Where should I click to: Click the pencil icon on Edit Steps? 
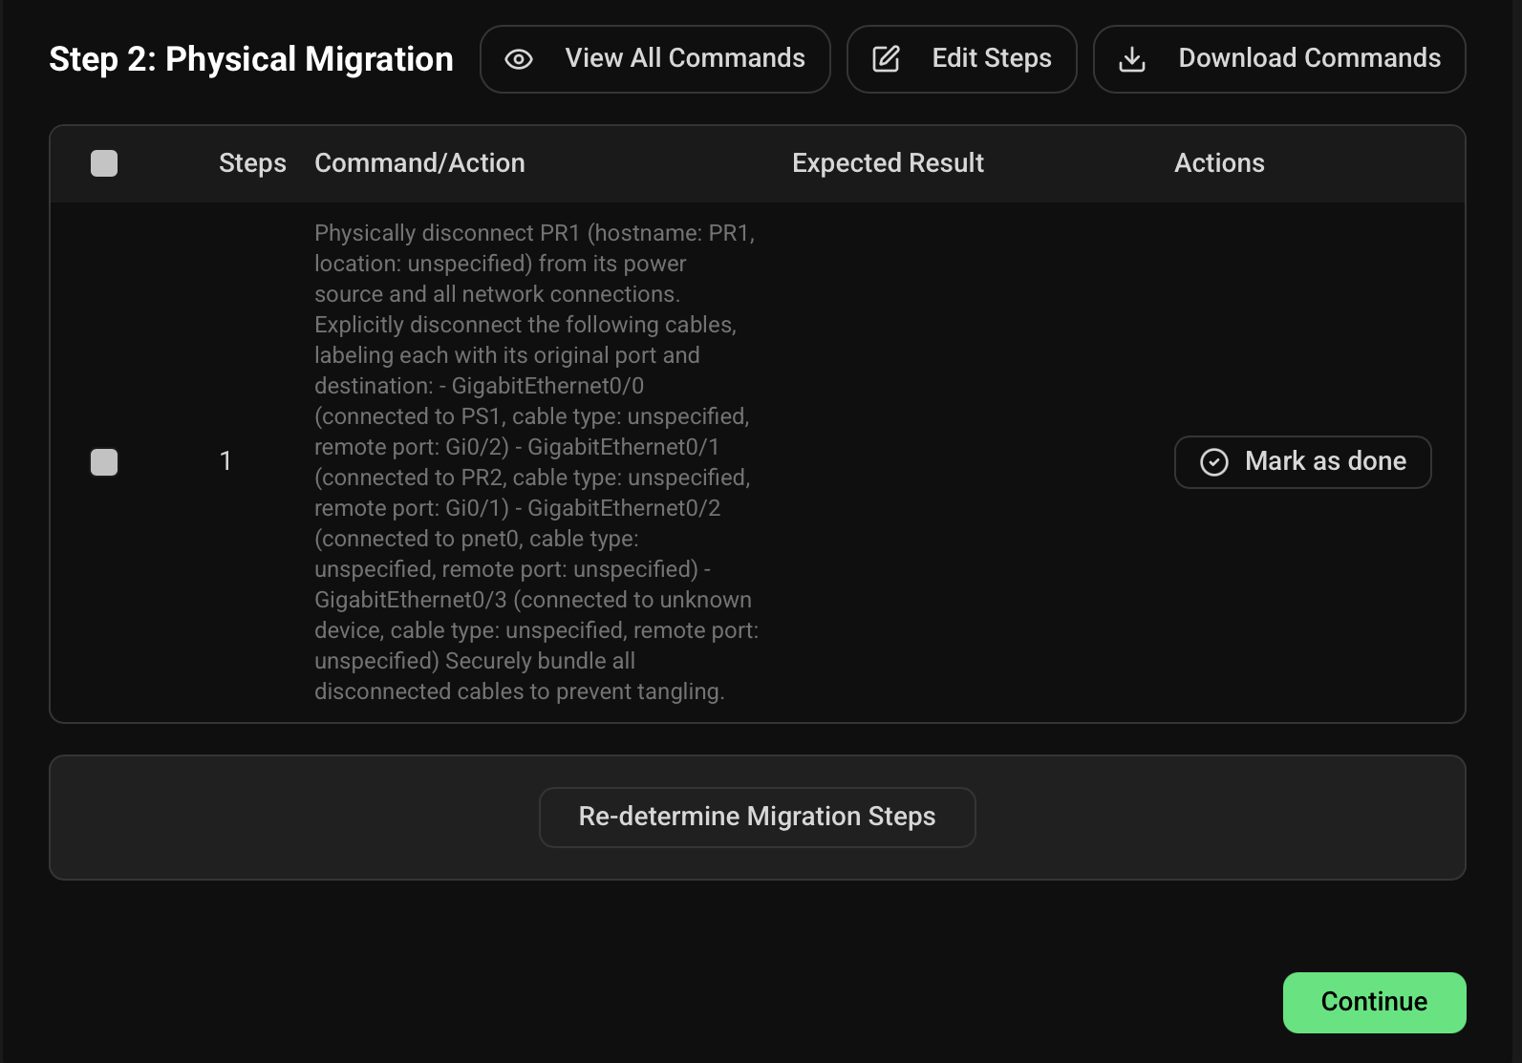pos(887,59)
